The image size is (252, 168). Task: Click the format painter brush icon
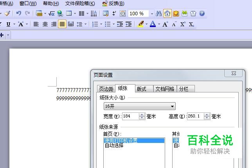7,13
